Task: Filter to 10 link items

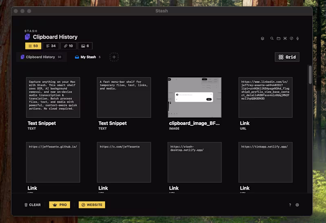Action: click(x=68, y=46)
